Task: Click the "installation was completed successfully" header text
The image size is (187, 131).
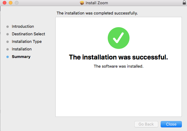Action: click(97, 13)
